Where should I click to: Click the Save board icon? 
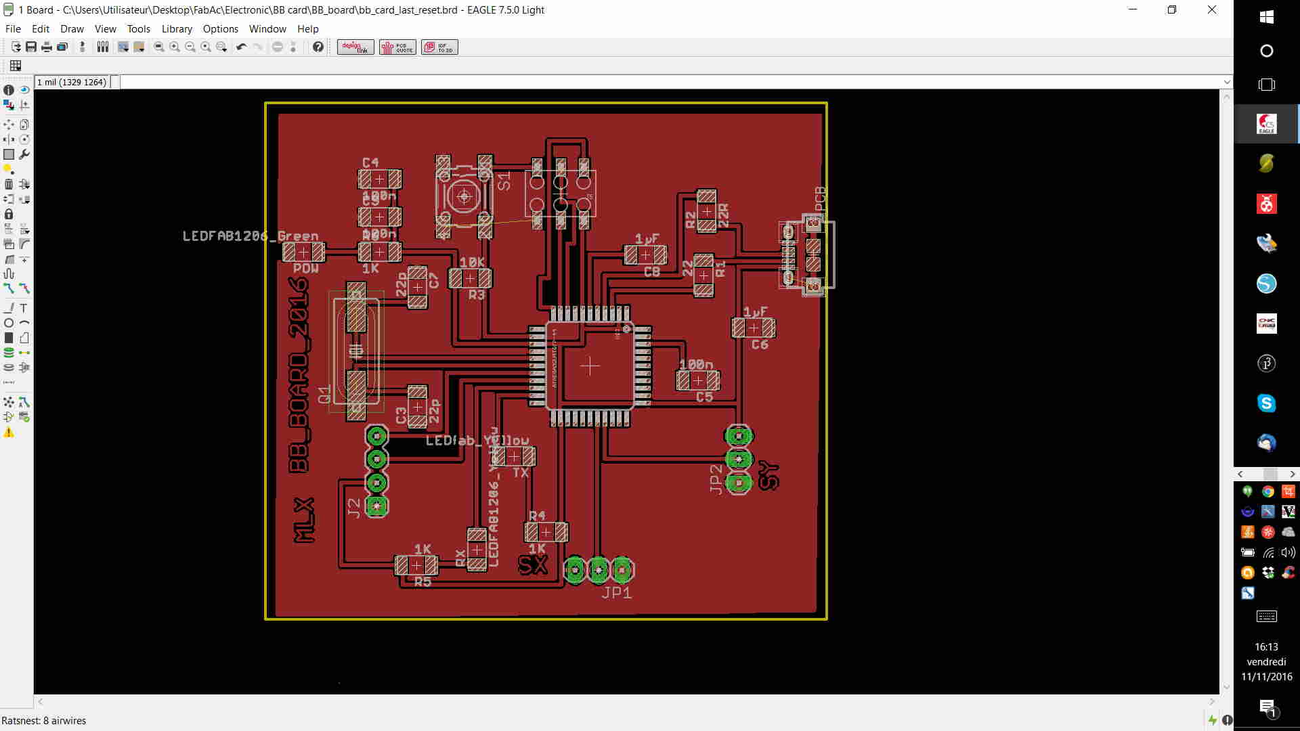tap(31, 47)
